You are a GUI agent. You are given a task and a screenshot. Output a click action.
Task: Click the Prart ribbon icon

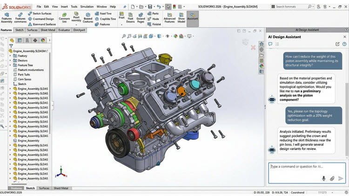(x=121, y=15)
